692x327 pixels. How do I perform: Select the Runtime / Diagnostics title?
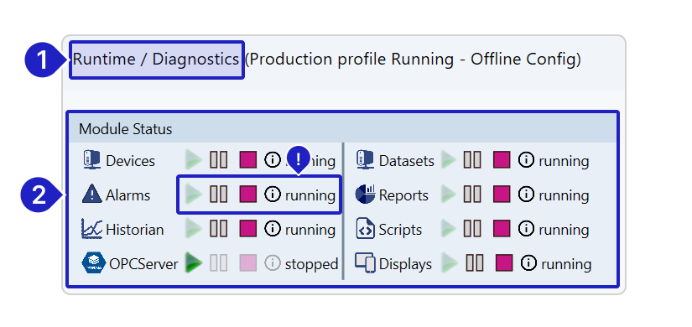(x=156, y=60)
